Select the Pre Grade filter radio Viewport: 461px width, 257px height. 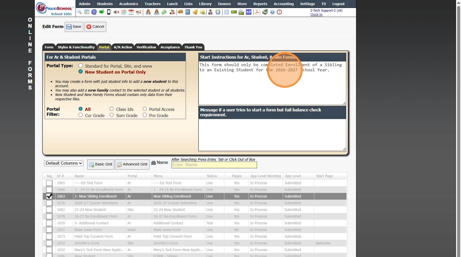pyautogui.click(x=145, y=115)
